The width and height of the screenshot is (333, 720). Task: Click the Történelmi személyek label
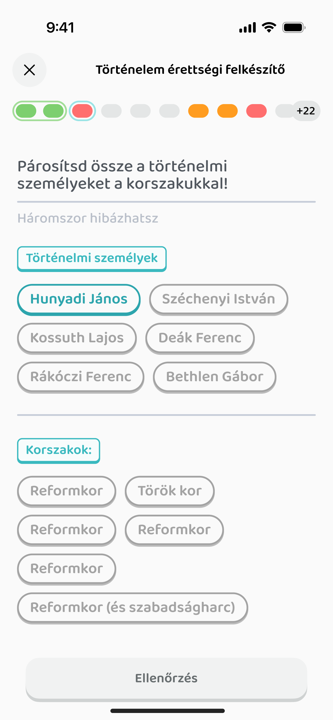pos(92,258)
